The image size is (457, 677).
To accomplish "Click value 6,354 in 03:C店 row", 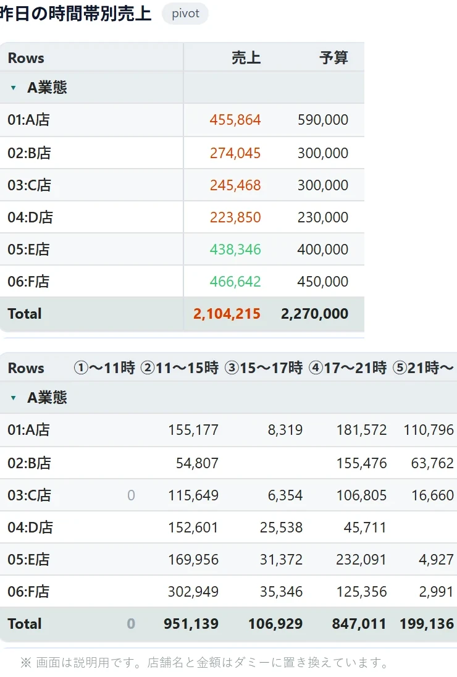I will tap(285, 495).
